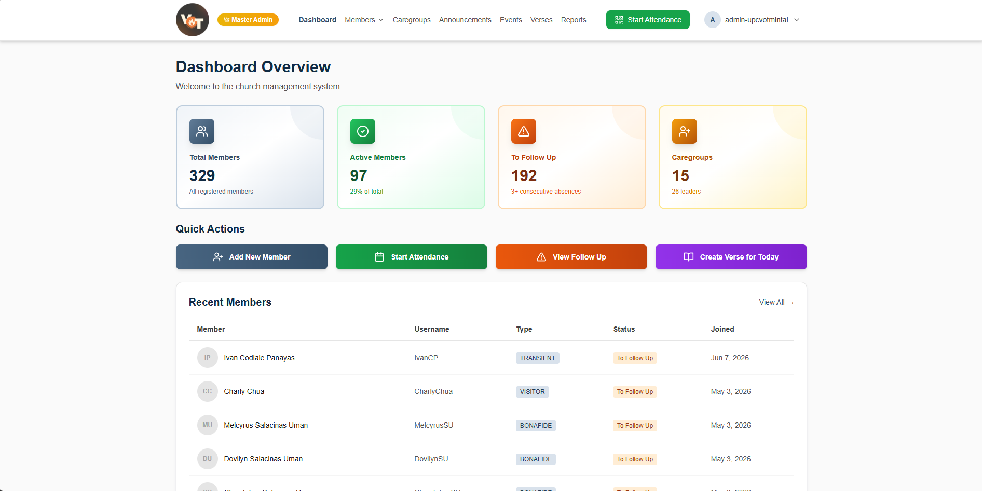Click the Active Members checkmark icon
The height and width of the screenshot is (491, 982).
[x=363, y=131]
